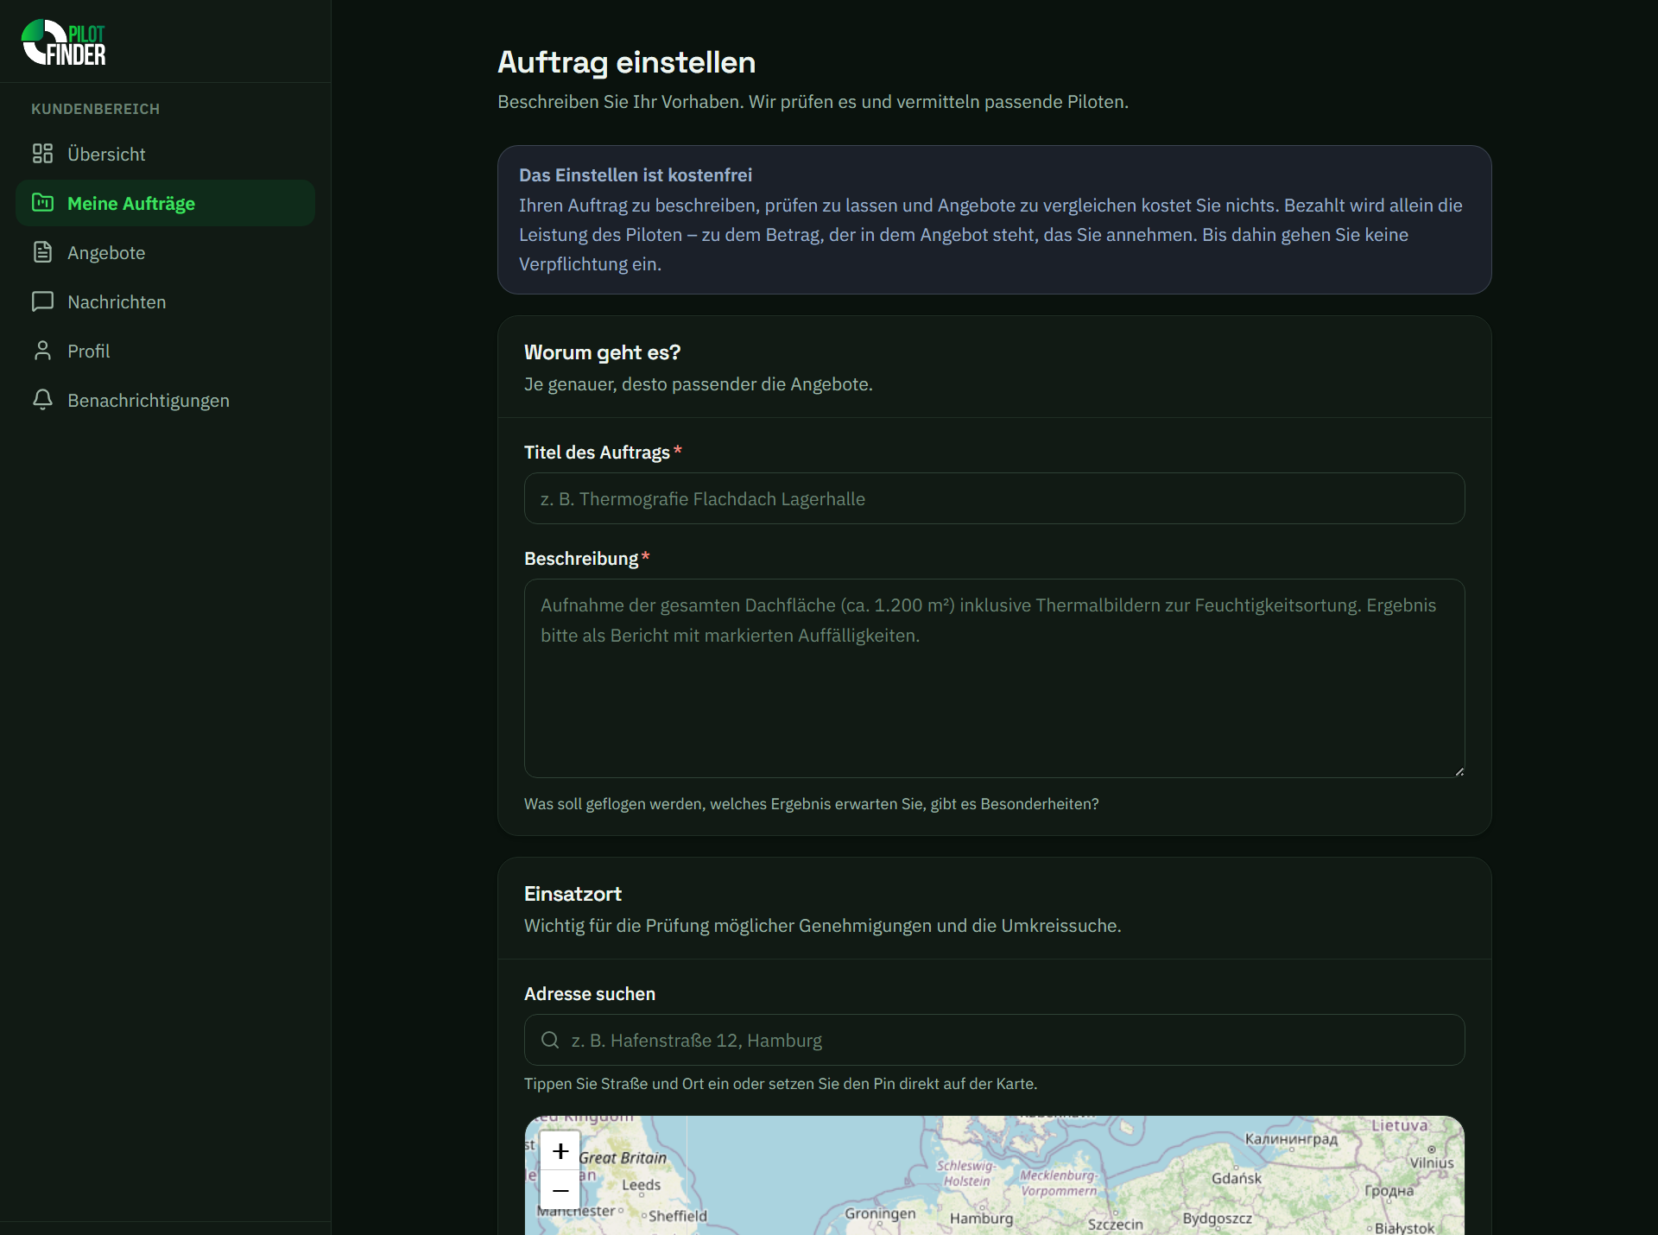The width and height of the screenshot is (1658, 1235).
Task: Click the Übersicht dashboard icon
Action: (x=42, y=154)
